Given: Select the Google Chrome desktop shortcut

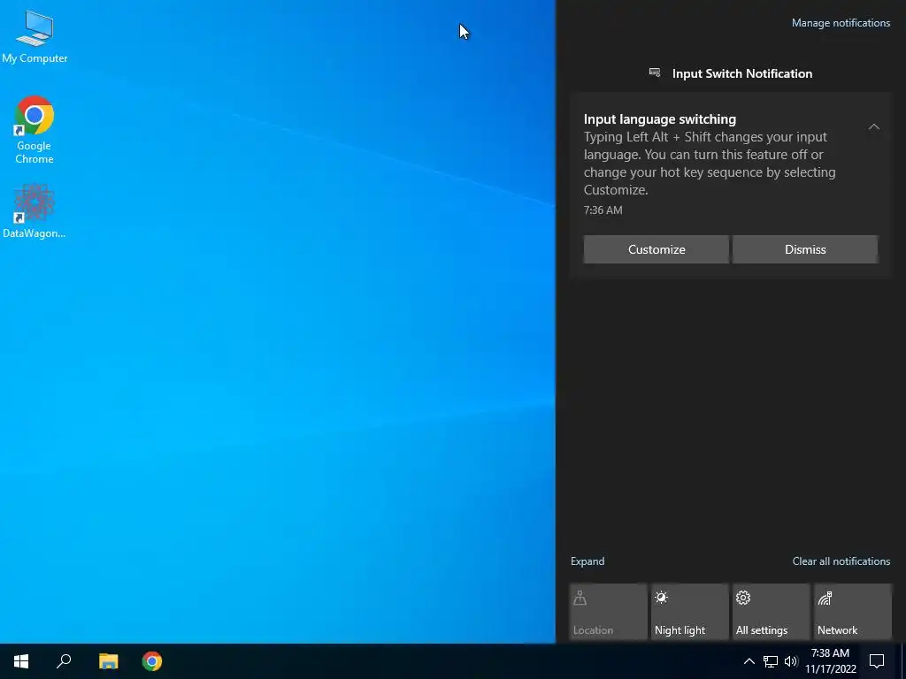Looking at the screenshot, I should point(35,130).
